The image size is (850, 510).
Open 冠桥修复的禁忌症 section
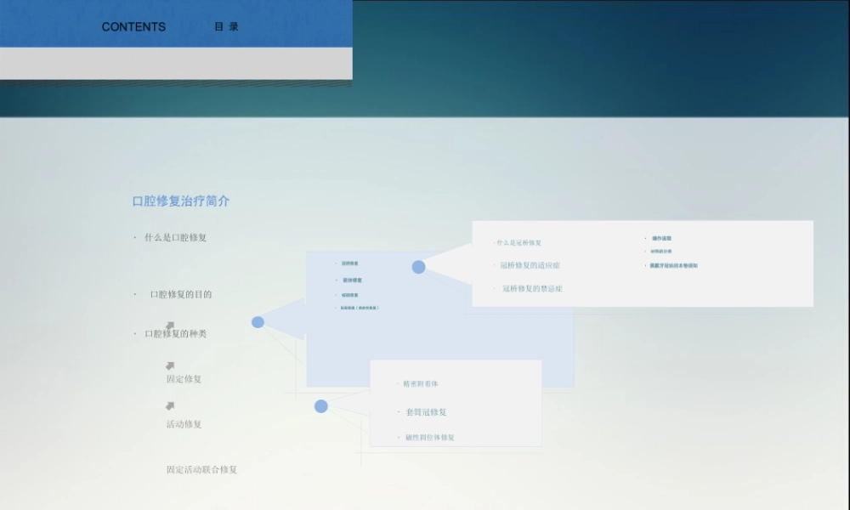point(534,288)
